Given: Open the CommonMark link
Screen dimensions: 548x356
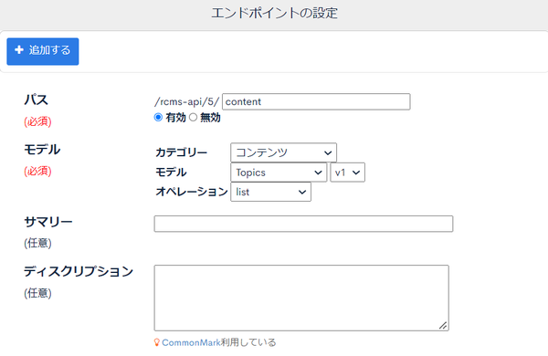Looking at the screenshot, I should [x=191, y=342].
